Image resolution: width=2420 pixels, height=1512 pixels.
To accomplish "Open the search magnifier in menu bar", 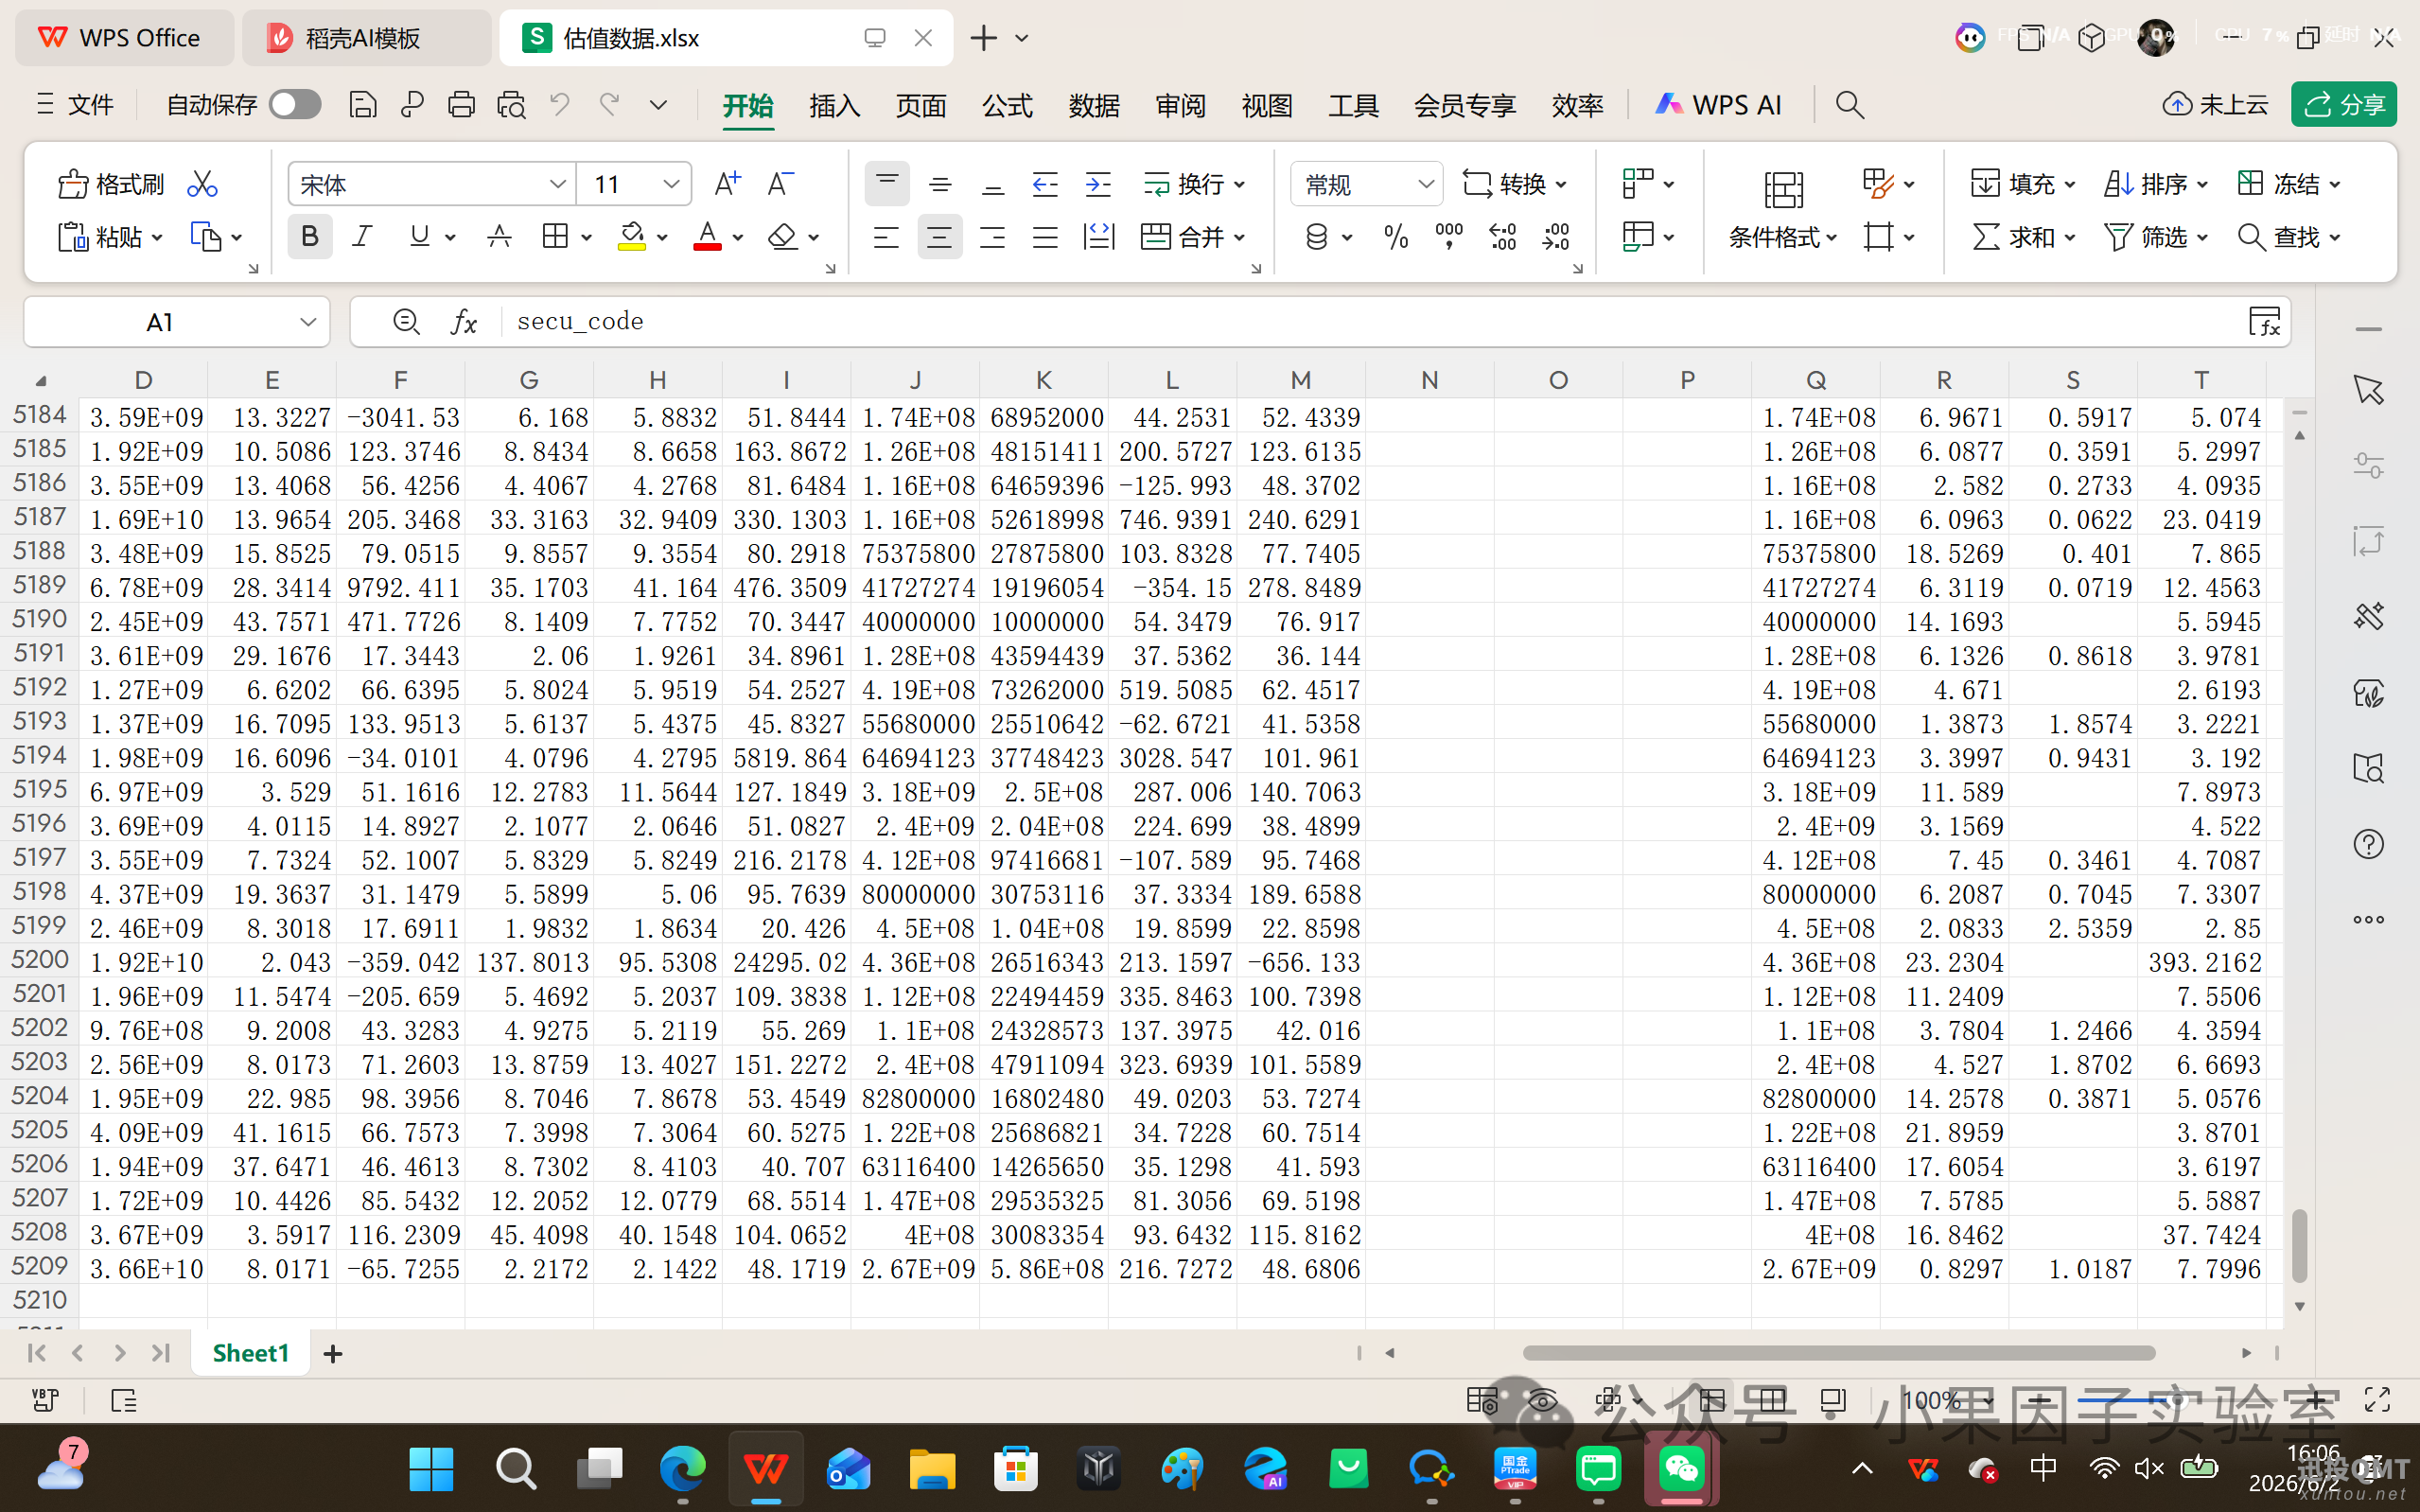I will click(1850, 105).
